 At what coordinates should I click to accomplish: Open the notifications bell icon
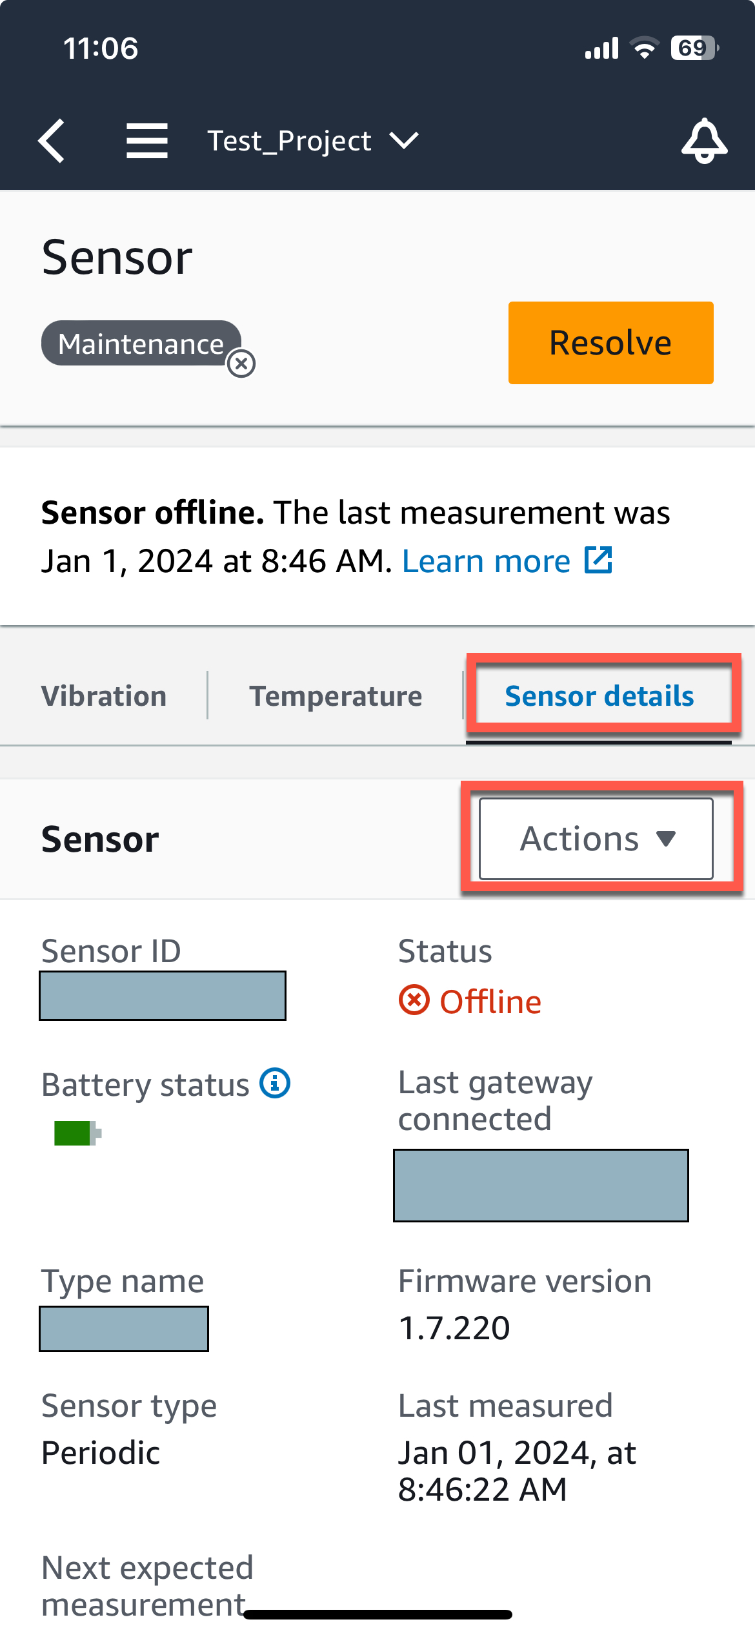click(x=705, y=141)
